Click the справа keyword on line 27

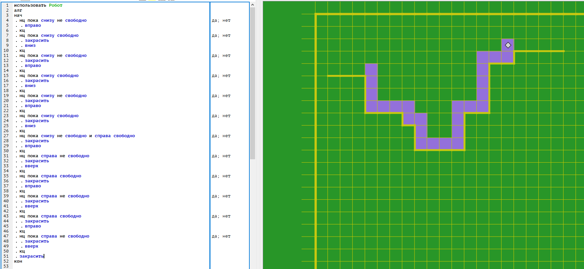click(x=102, y=136)
